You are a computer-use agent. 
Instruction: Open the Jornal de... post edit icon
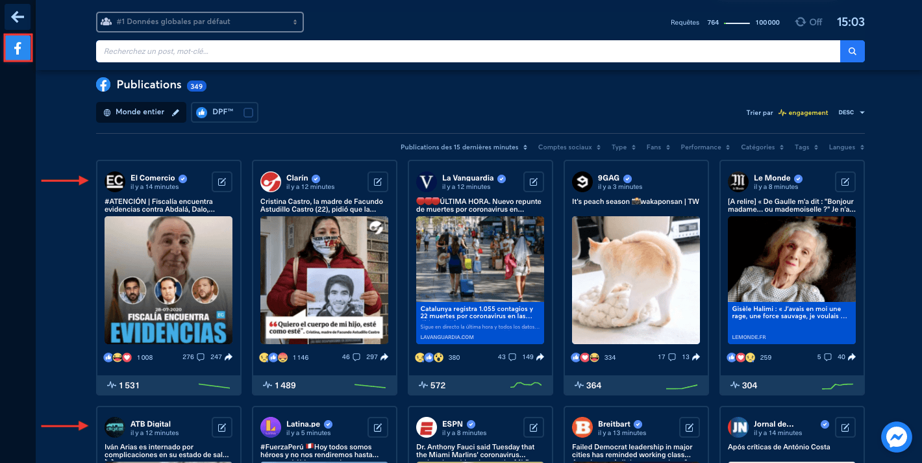845,427
